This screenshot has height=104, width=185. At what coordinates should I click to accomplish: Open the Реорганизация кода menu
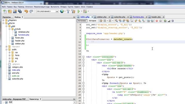42,7
